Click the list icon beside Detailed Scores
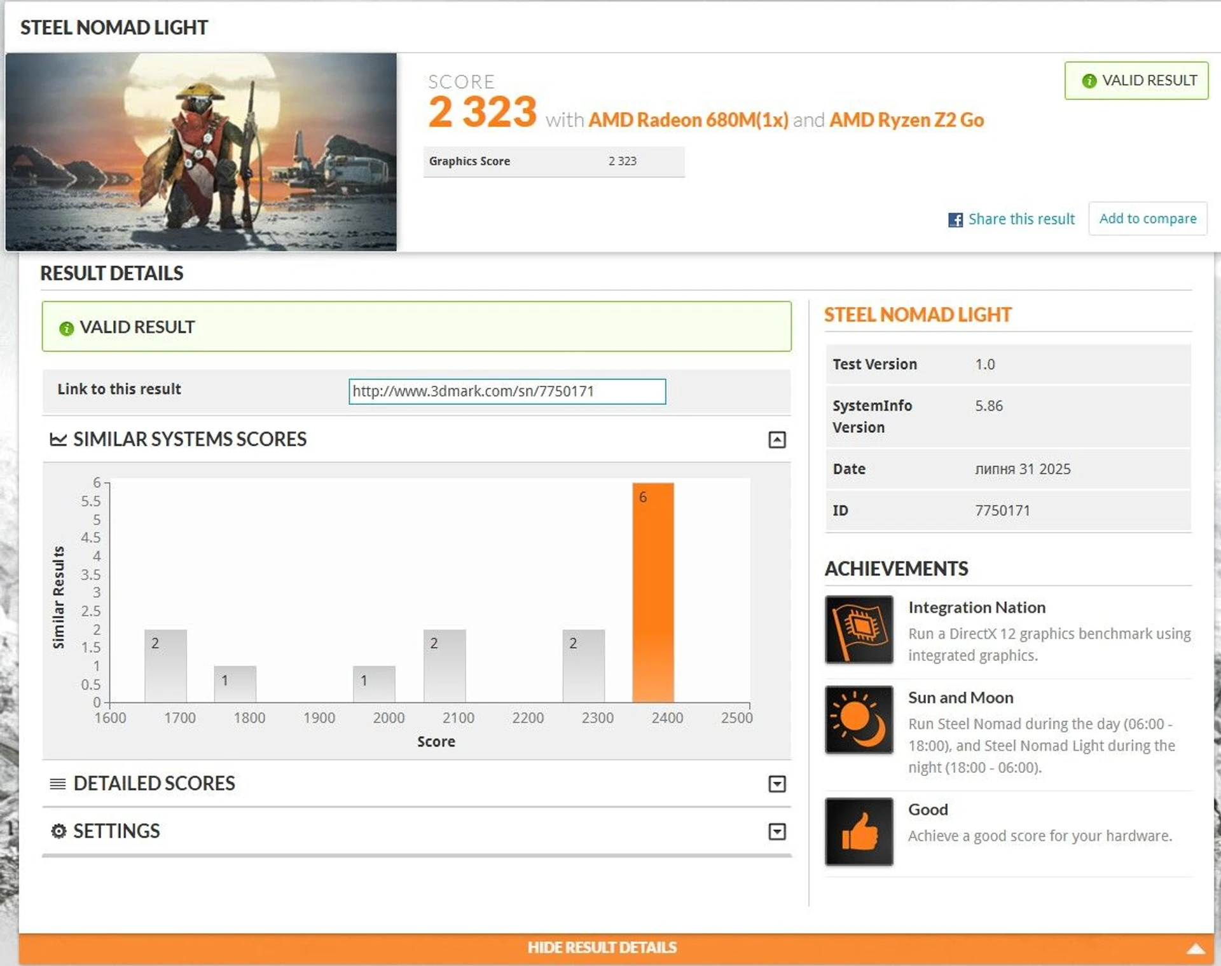 (58, 784)
